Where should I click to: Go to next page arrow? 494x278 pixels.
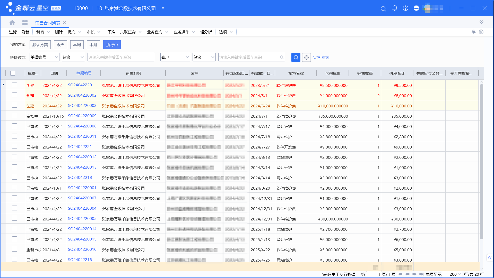[x=414, y=274]
